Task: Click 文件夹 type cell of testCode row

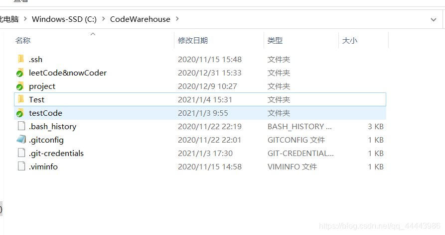Action: (279, 113)
